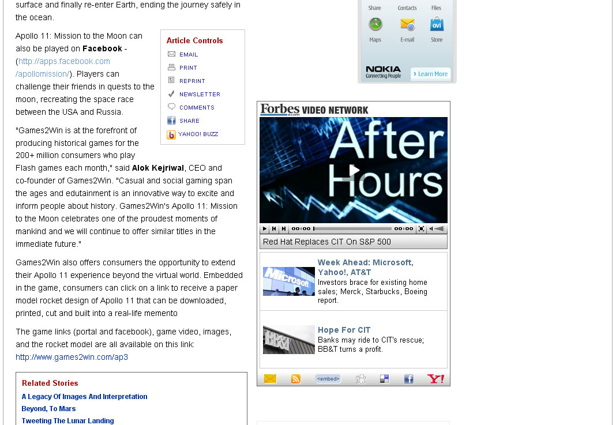Click the Microsoft video thumbnail
616x425 pixels.
(x=288, y=281)
